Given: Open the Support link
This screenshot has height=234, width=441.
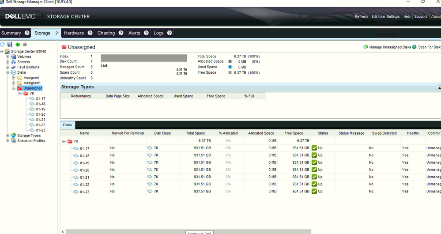Looking at the screenshot, I should coord(420,17).
